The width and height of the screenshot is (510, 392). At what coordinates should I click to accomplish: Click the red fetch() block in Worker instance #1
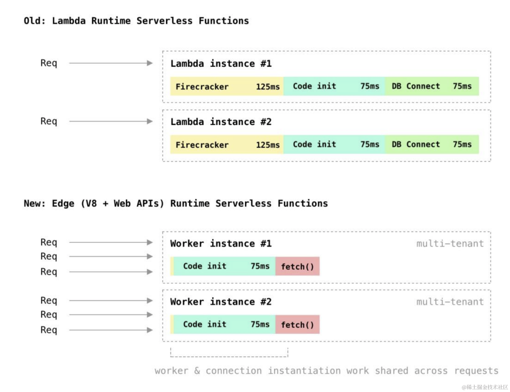pyautogui.click(x=297, y=266)
